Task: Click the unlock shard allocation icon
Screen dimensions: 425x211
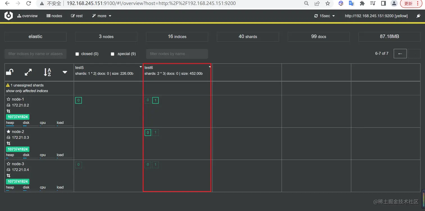Action: click(x=10, y=72)
